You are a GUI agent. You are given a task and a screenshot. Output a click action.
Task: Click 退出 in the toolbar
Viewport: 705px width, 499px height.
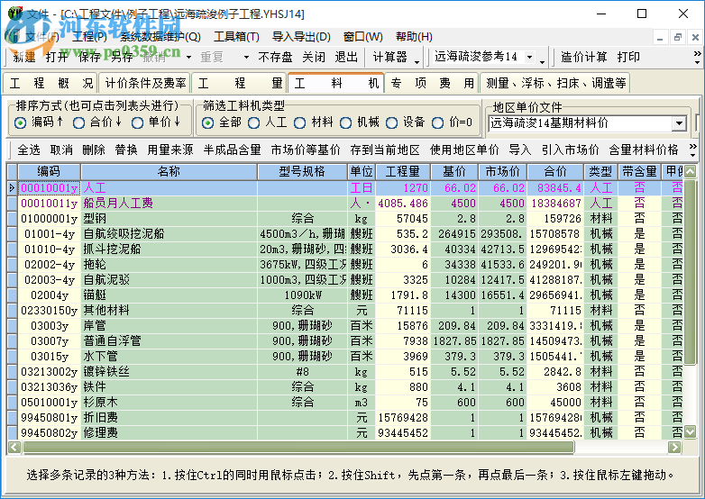pyautogui.click(x=346, y=57)
